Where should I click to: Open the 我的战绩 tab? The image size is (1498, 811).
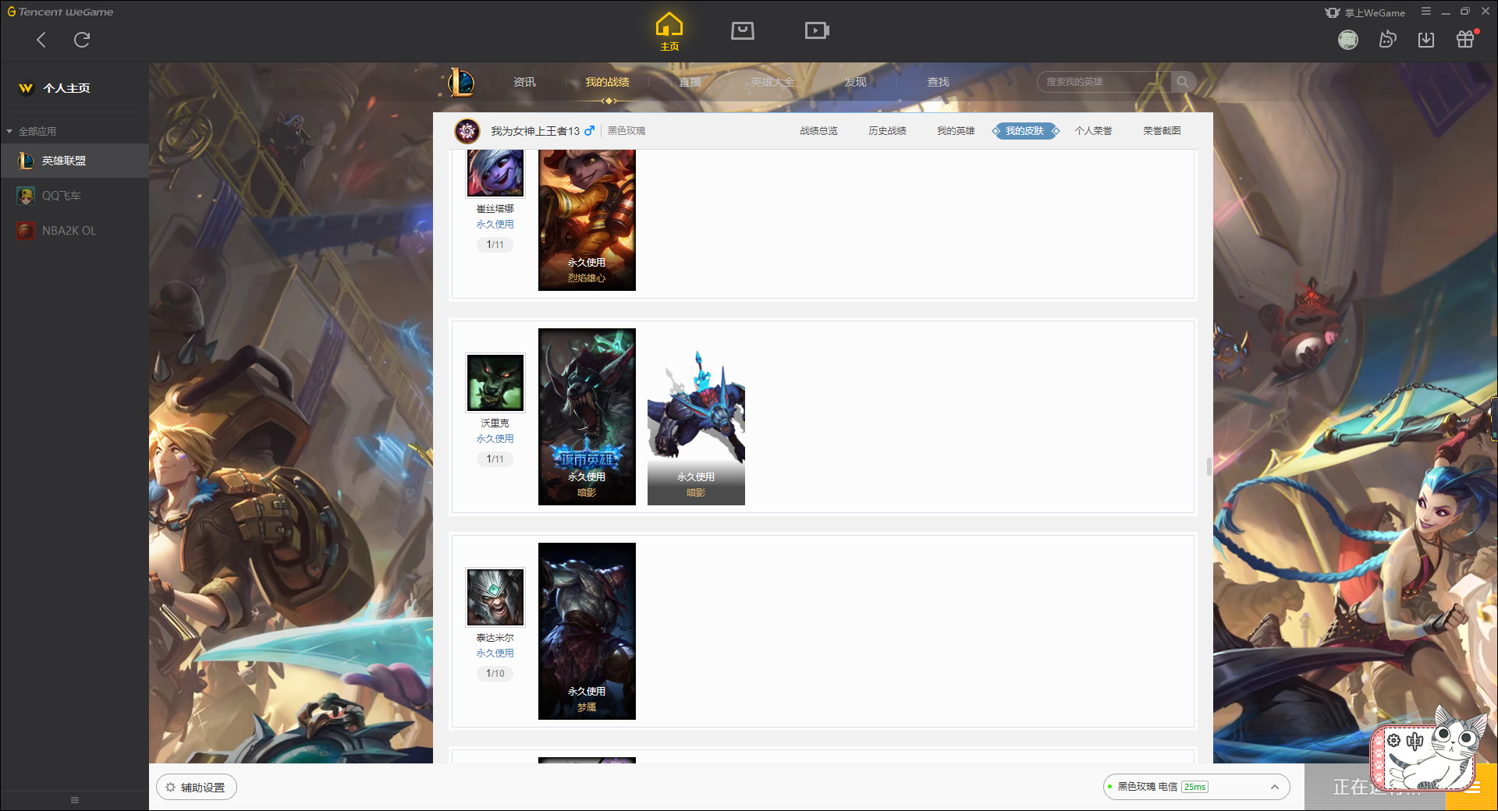tap(607, 82)
